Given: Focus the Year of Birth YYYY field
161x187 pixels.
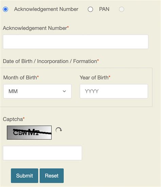Looking at the screenshot, I should (x=114, y=91).
